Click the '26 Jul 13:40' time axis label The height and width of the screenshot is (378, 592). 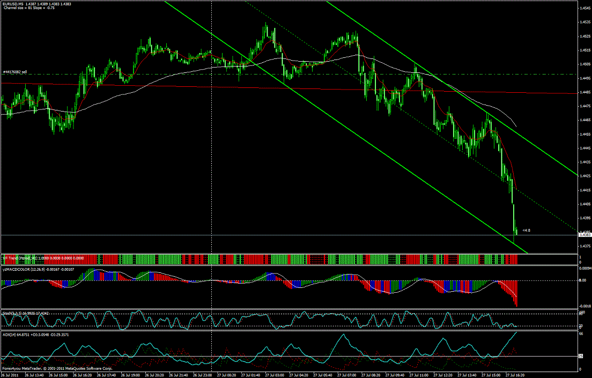(34, 375)
